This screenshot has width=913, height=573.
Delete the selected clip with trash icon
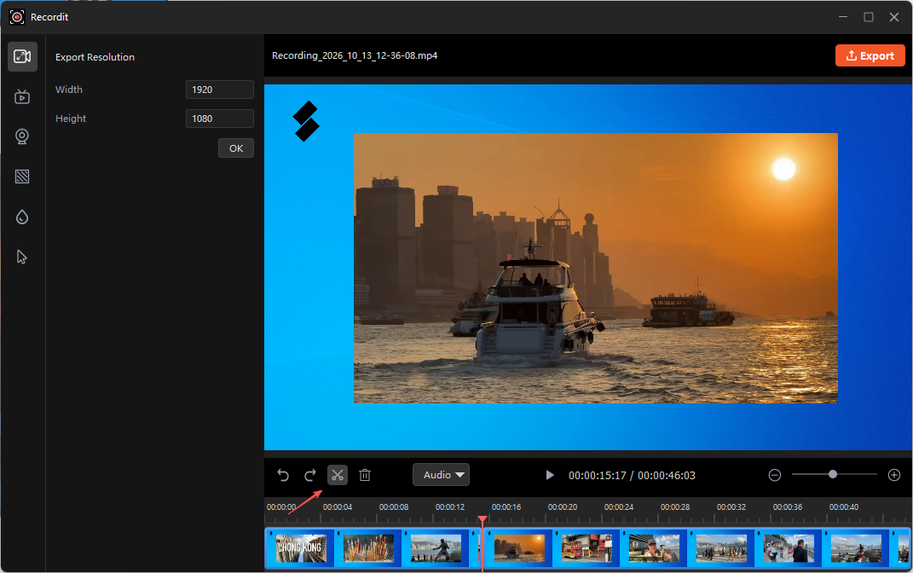point(365,475)
